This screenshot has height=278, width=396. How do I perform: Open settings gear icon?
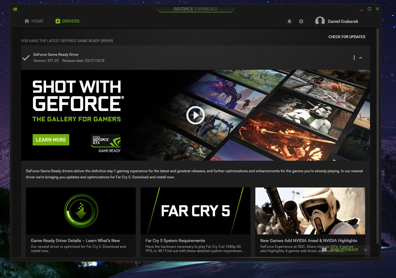pos(301,21)
